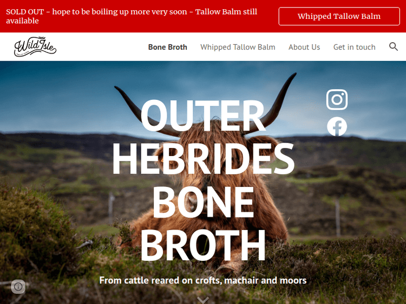Select the Bone Broth menu item
The image size is (406, 304).
[167, 47]
